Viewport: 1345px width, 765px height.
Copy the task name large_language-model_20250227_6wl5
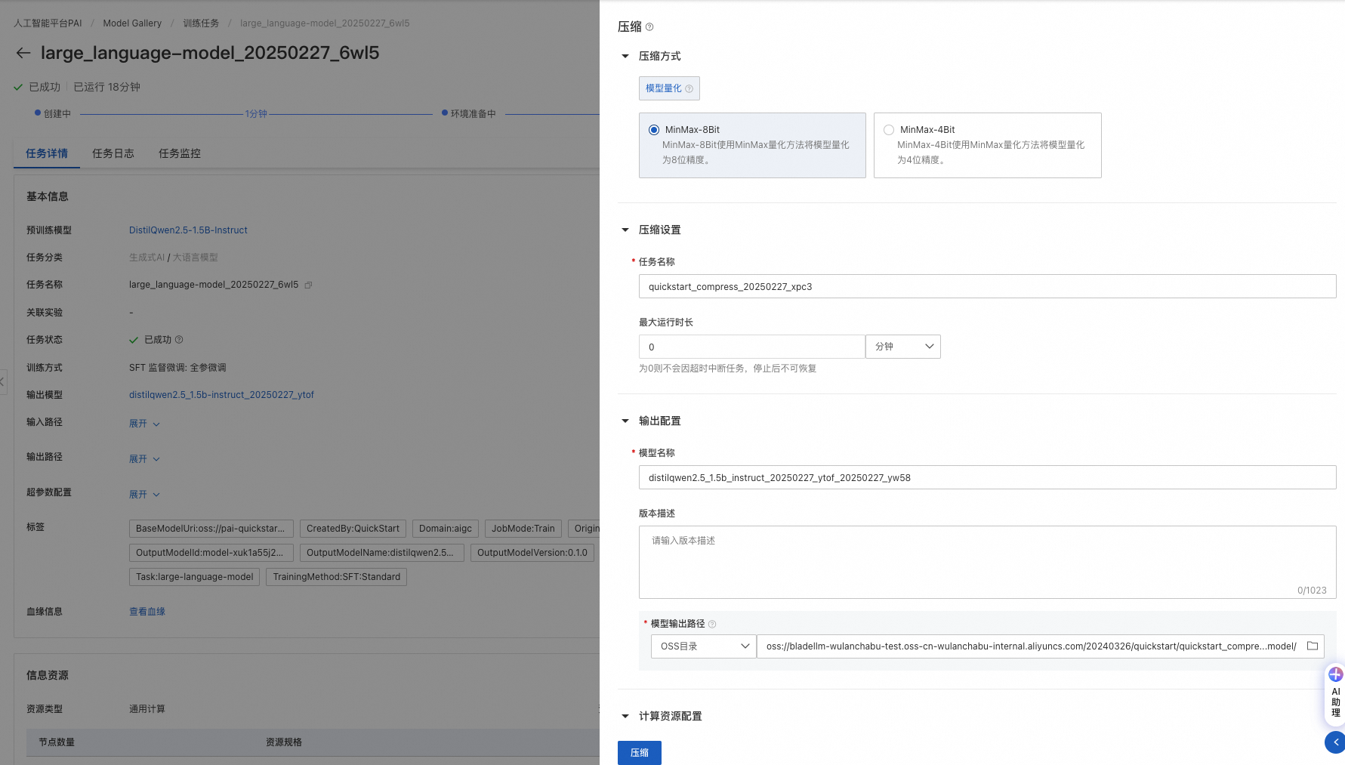point(308,285)
